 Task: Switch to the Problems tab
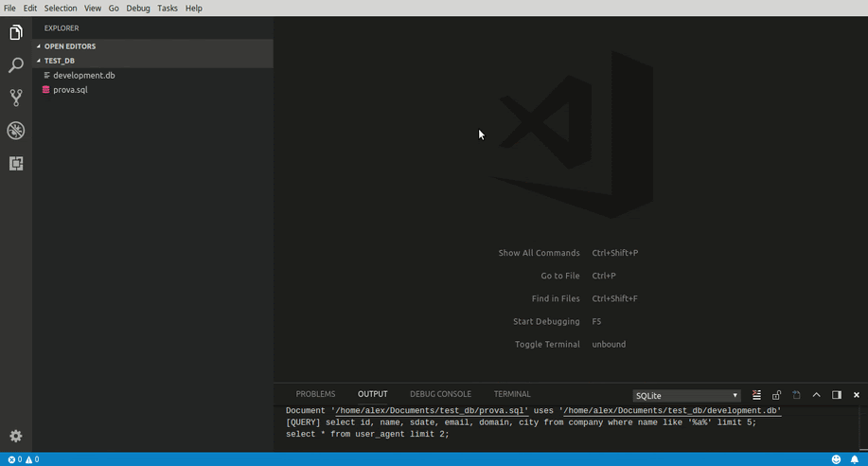coord(315,394)
